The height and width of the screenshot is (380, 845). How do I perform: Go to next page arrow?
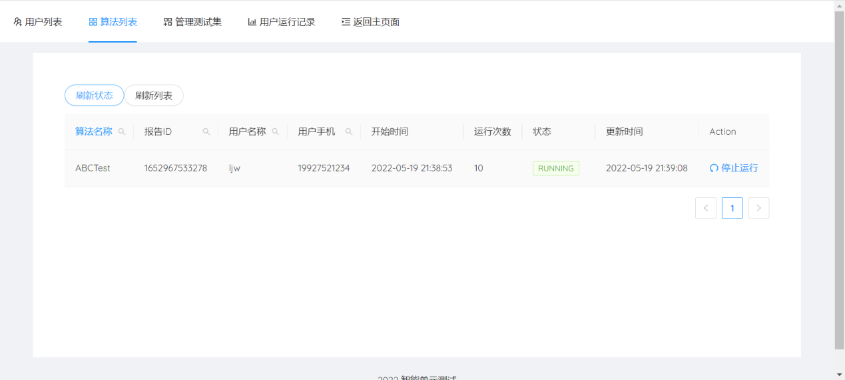758,208
